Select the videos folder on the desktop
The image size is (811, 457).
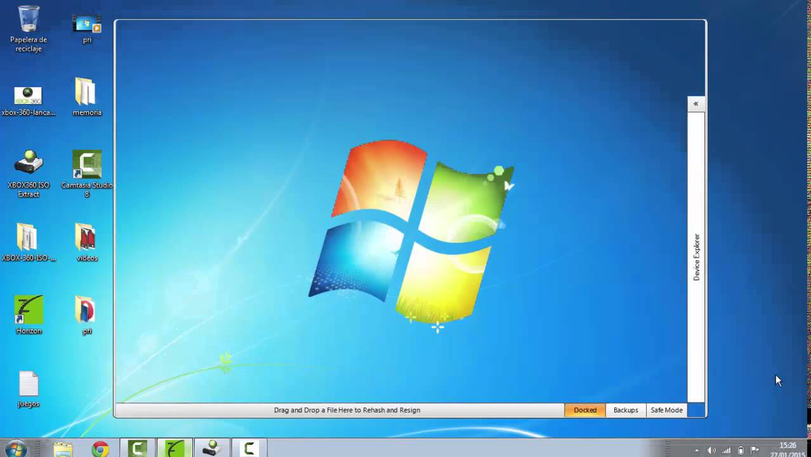point(87,242)
